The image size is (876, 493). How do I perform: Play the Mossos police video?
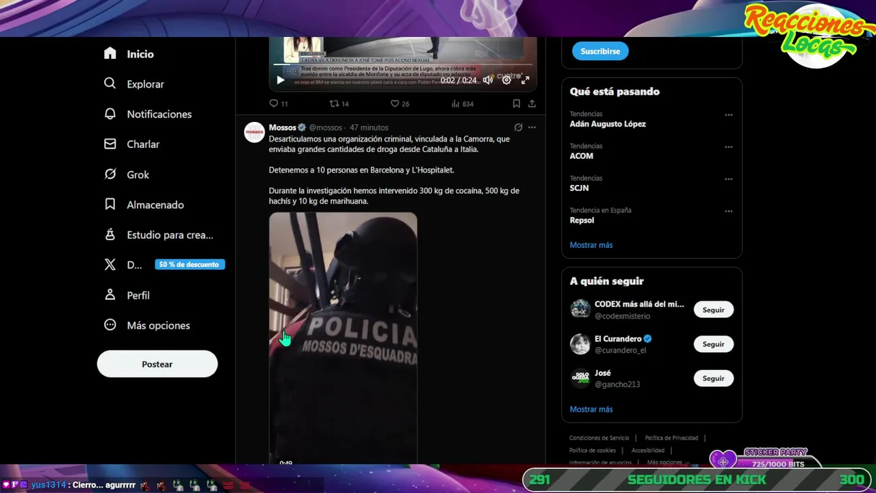point(343,338)
